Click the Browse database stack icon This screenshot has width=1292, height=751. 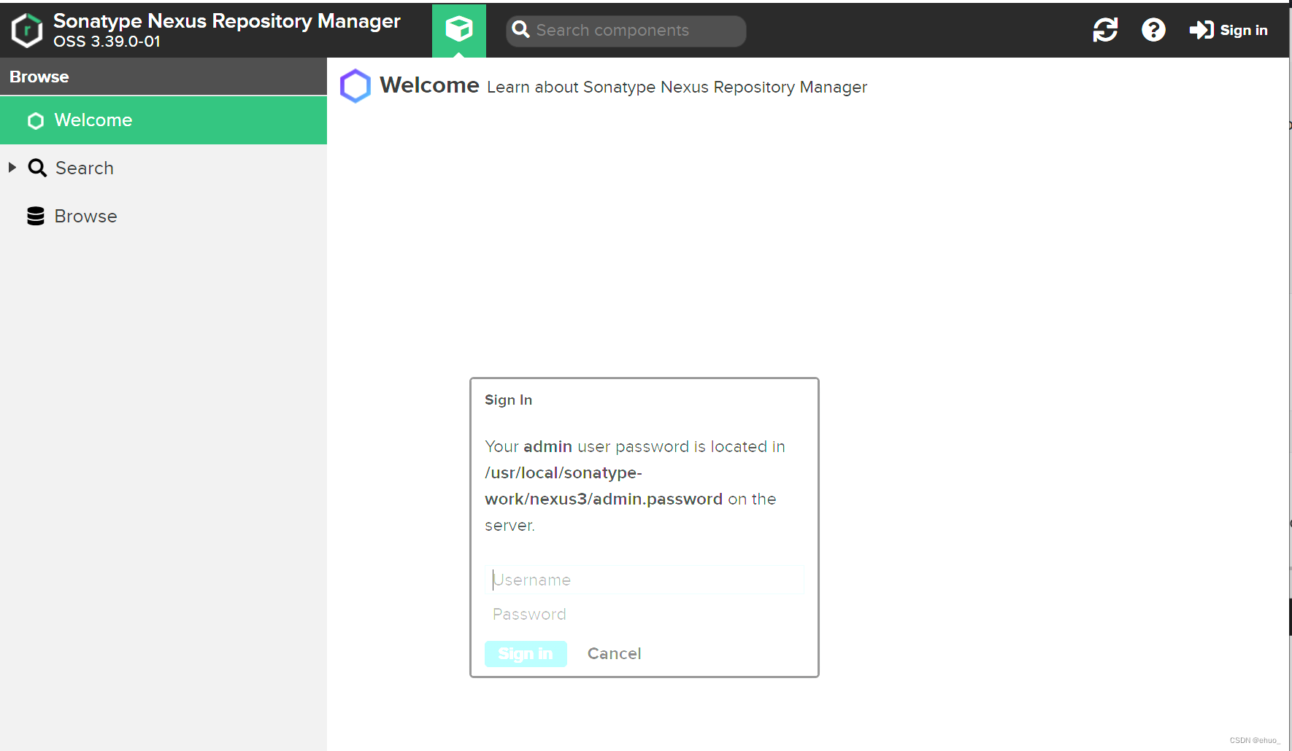(36, 217)
